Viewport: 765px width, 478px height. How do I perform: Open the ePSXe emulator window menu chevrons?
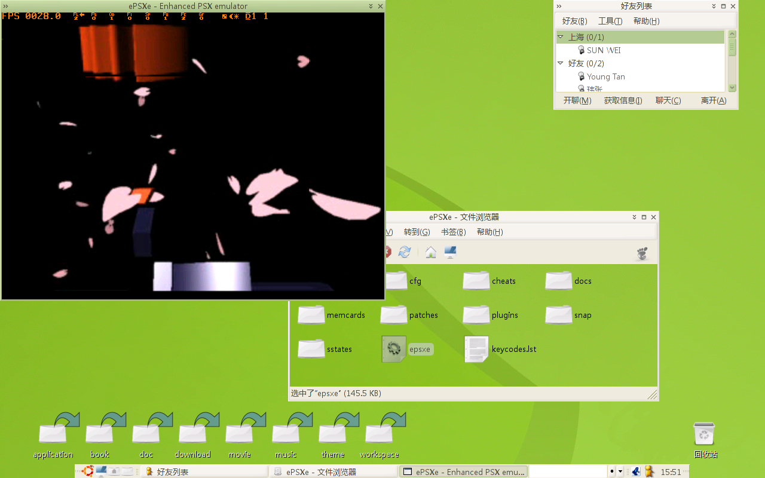pos(5,6)
